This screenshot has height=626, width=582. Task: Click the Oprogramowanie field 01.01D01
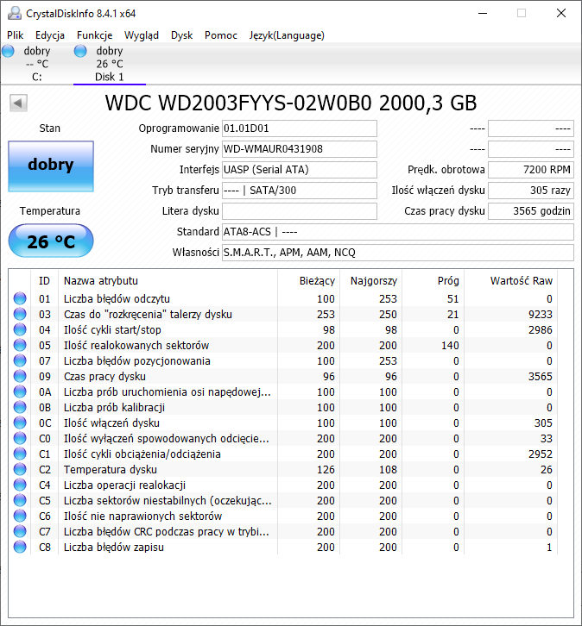[x=300, y=128]
